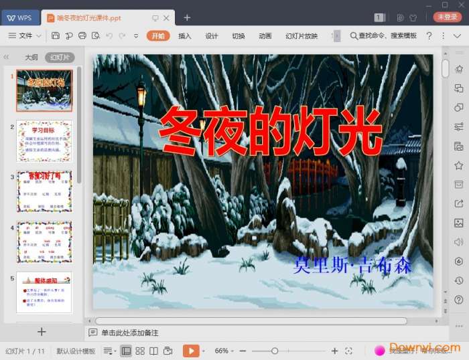Click the horizontal scrollbar below slide
469x360 pixels.
(251, 321)
